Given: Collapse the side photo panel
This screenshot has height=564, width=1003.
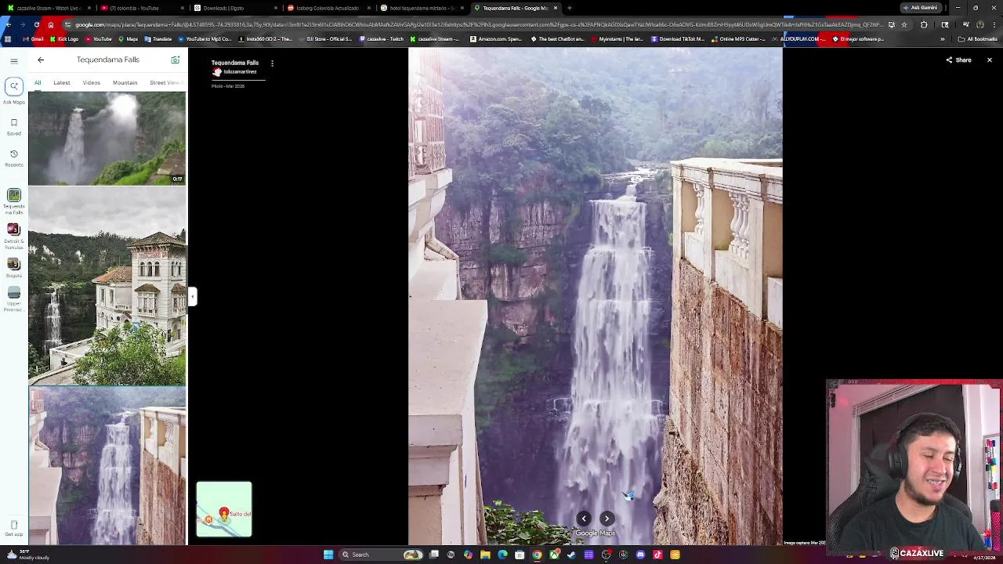Looking at the screenshot, I should (x=192, y=296).
